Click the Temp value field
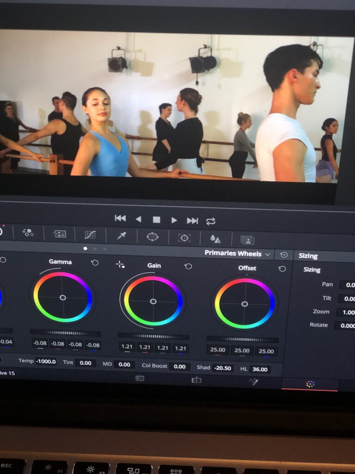355x474 pixels. 46,362
